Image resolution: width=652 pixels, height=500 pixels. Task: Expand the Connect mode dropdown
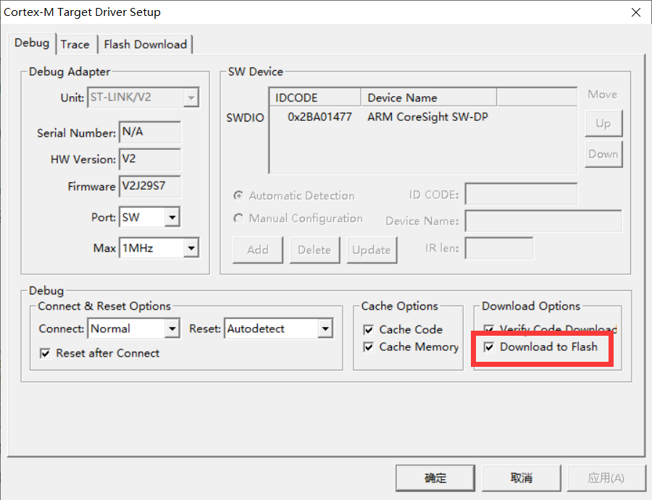pos(172,329)
